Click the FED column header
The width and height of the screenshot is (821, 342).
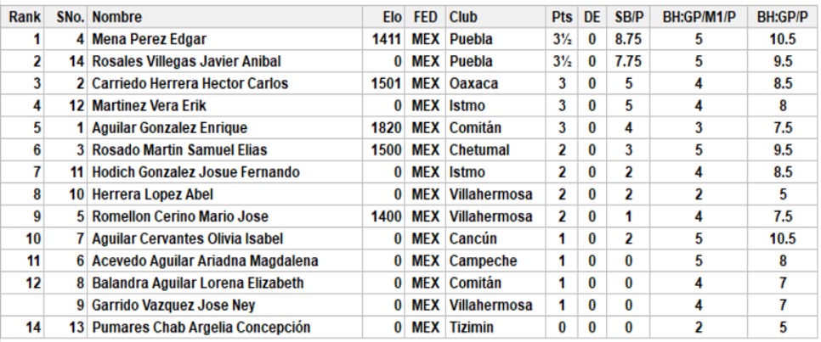(x=425, y=17)
